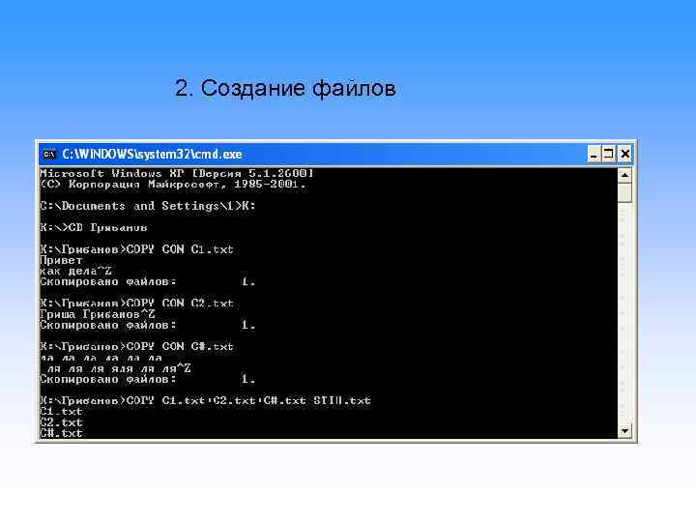Viewport: 696px width, 522px height.
Task: Click the output line "C#.txt" at the bottom
Action: click(61, 433)
